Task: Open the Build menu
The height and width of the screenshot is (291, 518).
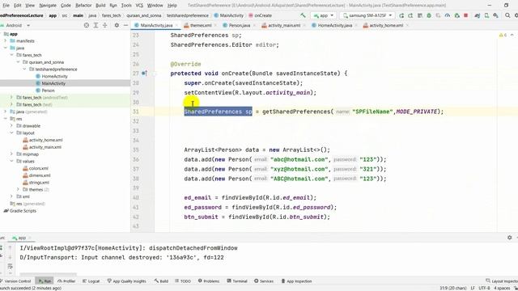Action: 100,6
